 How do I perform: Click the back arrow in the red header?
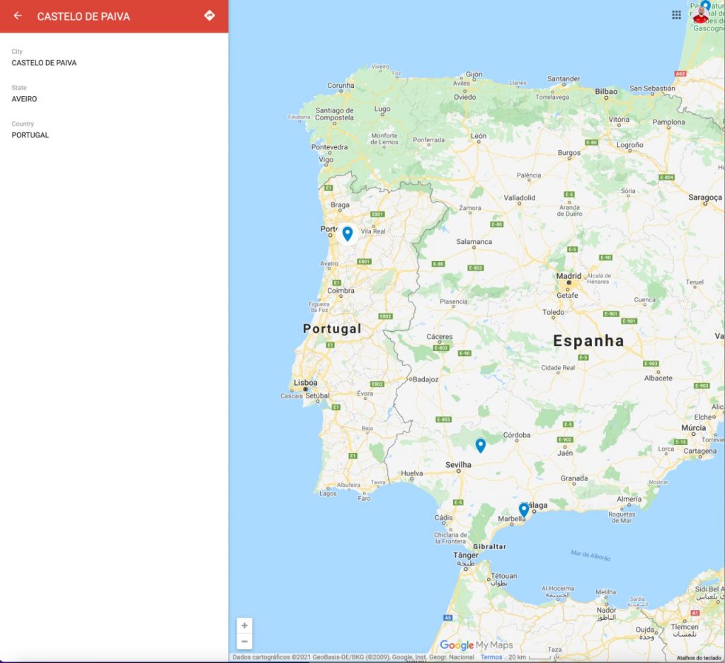click(18, 16)
